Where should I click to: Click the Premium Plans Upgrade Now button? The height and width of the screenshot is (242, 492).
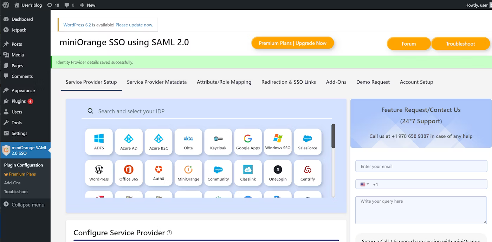tap(292, 43)
